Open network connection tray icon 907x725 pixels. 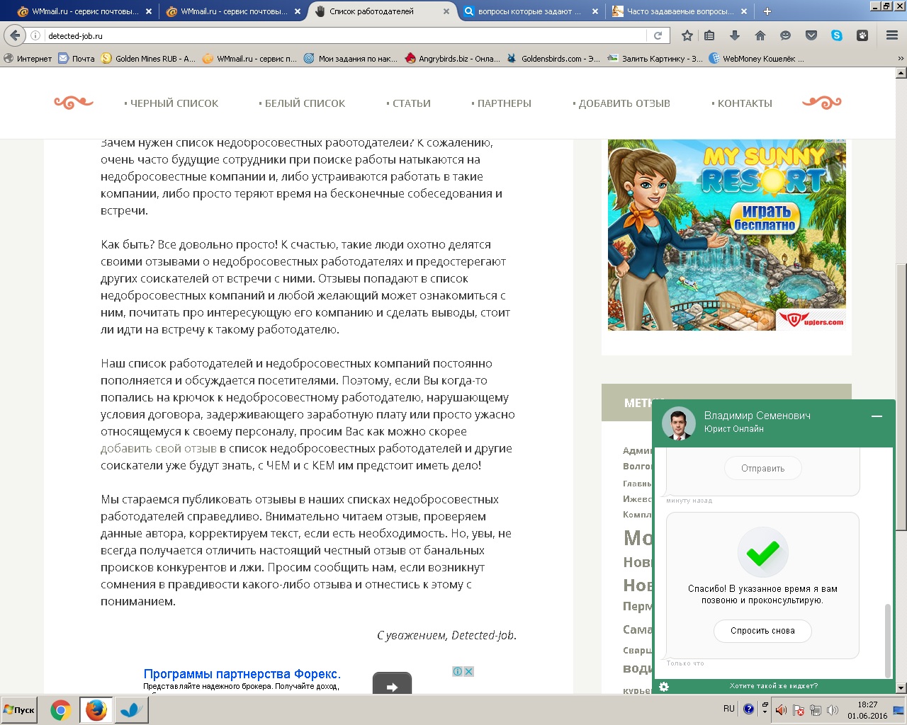pos(816,710)
